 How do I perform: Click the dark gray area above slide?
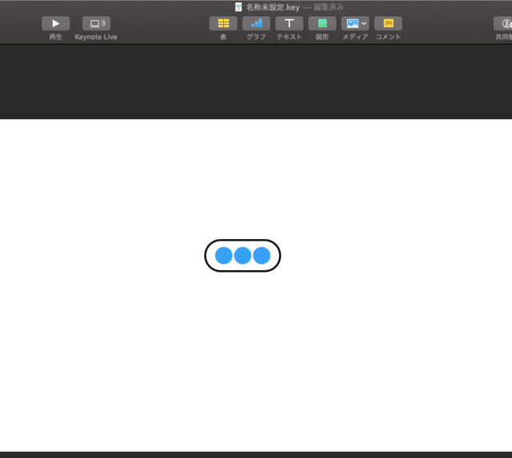[x=256, y=80]
